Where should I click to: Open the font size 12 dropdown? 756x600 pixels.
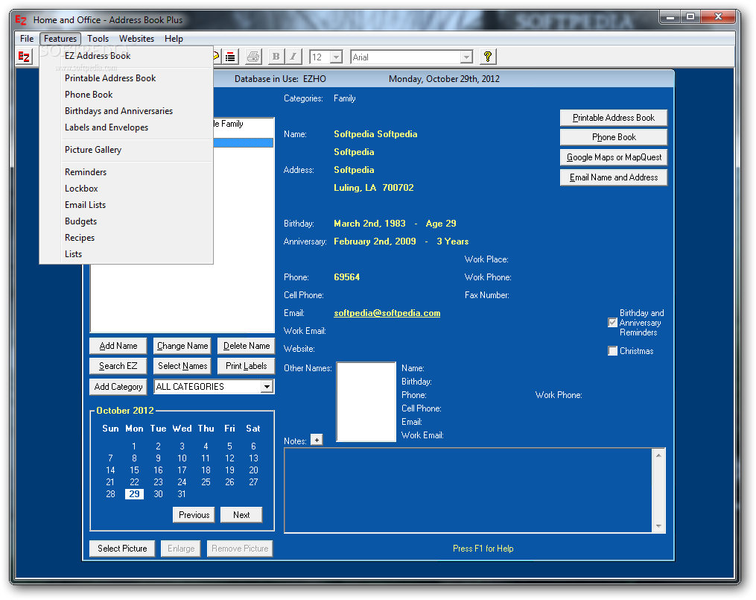336,57
